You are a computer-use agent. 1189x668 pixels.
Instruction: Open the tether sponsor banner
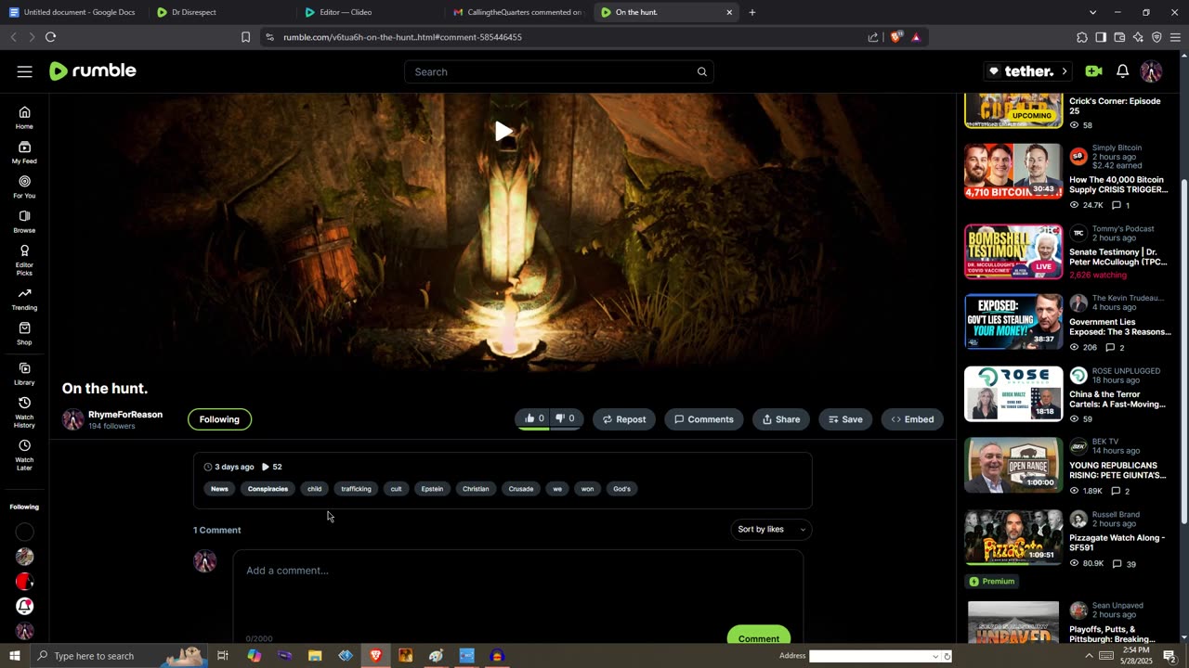click(1029, 71)
